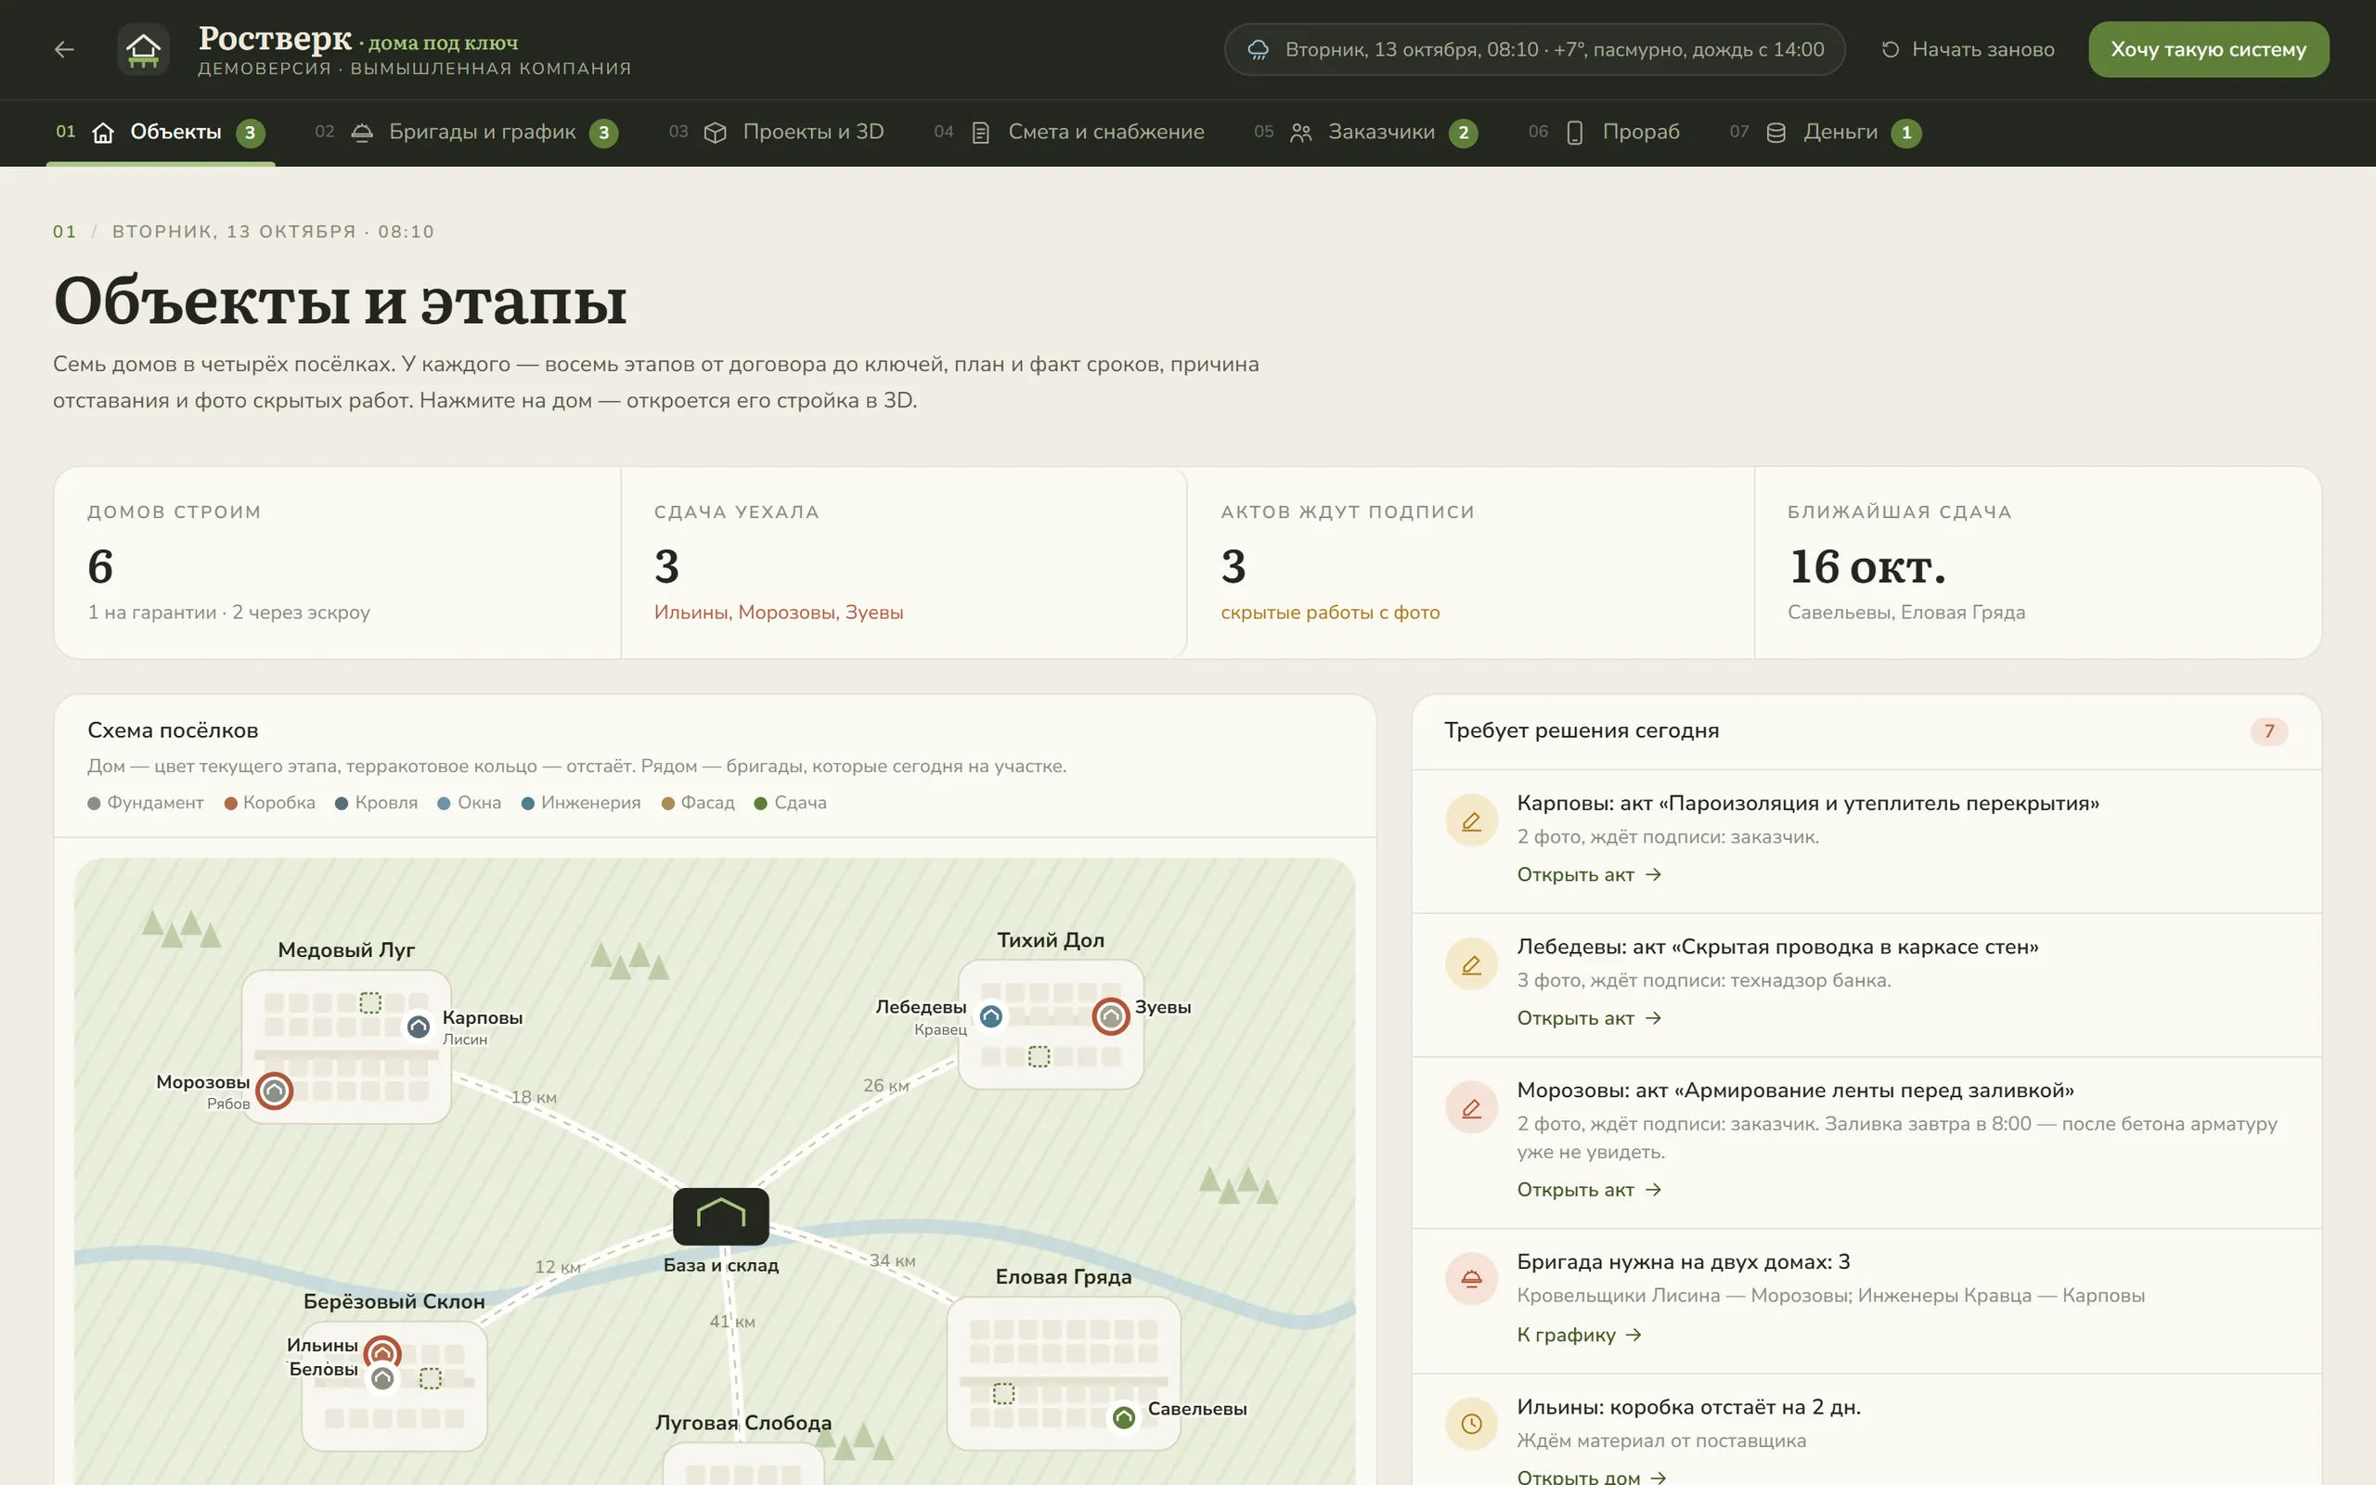2376x1485 pixels.
Task: Click the Ближайшая сдача 16 окт. card
Action: (x=2037, y=562)
